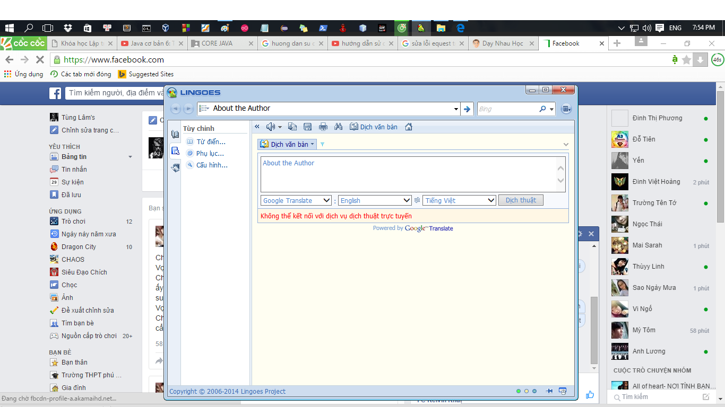Click the binoculars find icon in Lingoes
This screenshot has height=407, width=725.
(x=339, y=127)
